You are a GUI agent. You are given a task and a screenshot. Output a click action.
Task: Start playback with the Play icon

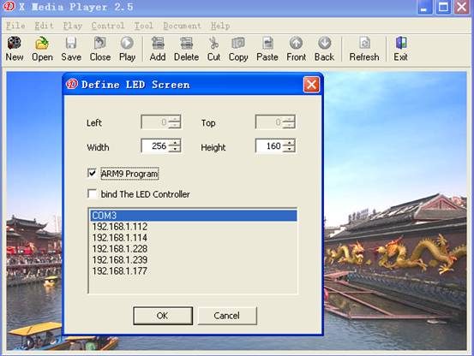127,43
